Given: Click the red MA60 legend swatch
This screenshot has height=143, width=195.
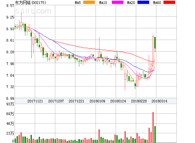Looking at the screenshot, I should [169, 2].
